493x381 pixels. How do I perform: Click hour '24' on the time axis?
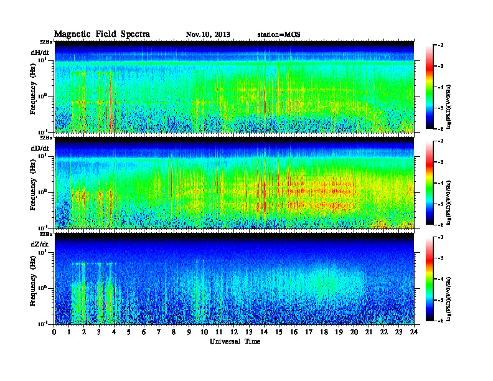[x=414, y=332]
